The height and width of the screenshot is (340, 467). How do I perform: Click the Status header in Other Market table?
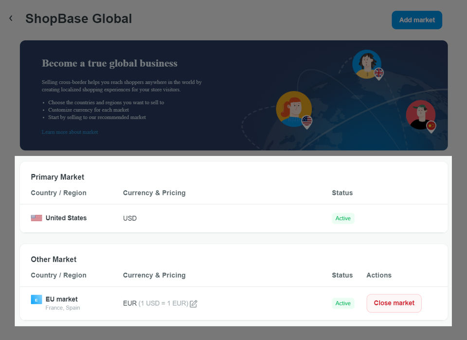(342, 275)
